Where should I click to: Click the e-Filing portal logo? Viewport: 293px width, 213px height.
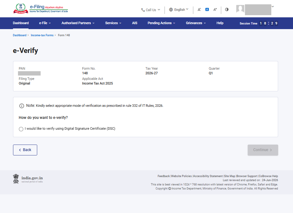41,8
